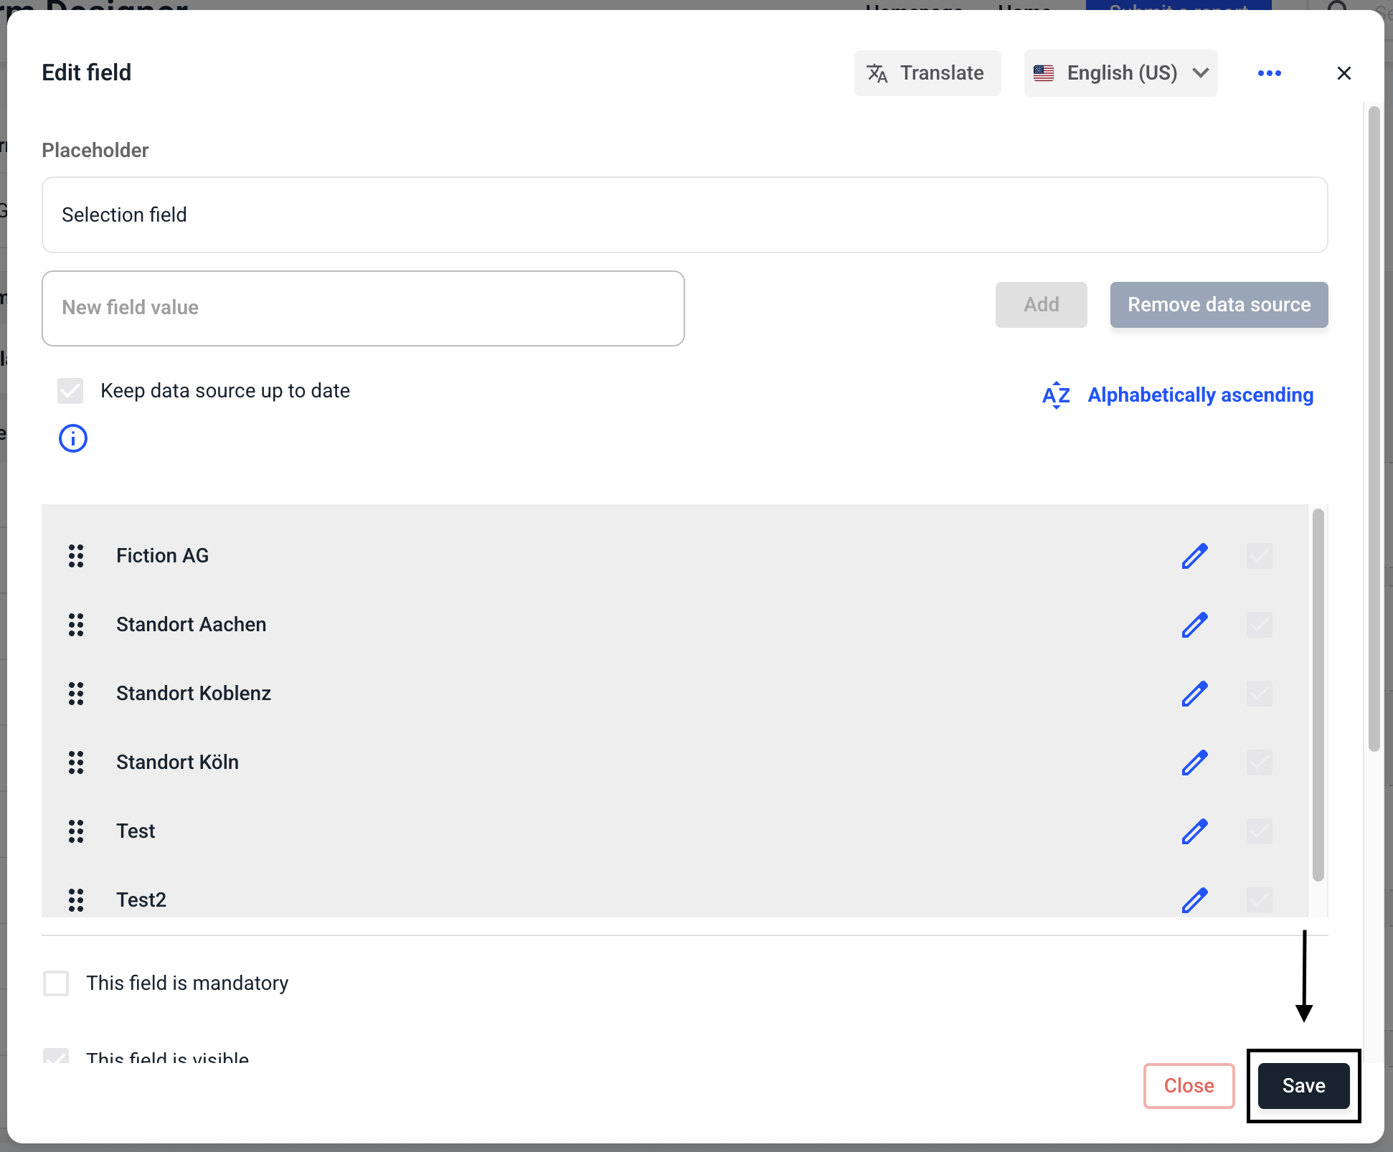Click the Placeholder text field
The image size is (1393, 1152).
[684, 215]
